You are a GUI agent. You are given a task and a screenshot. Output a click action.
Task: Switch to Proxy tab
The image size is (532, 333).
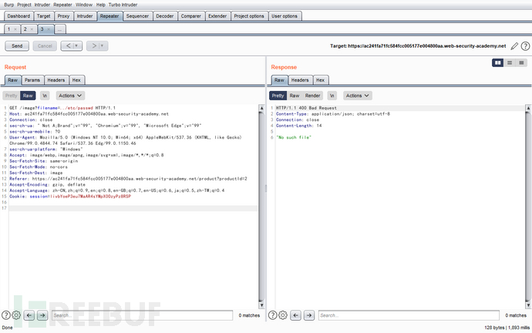coord(63,16)
